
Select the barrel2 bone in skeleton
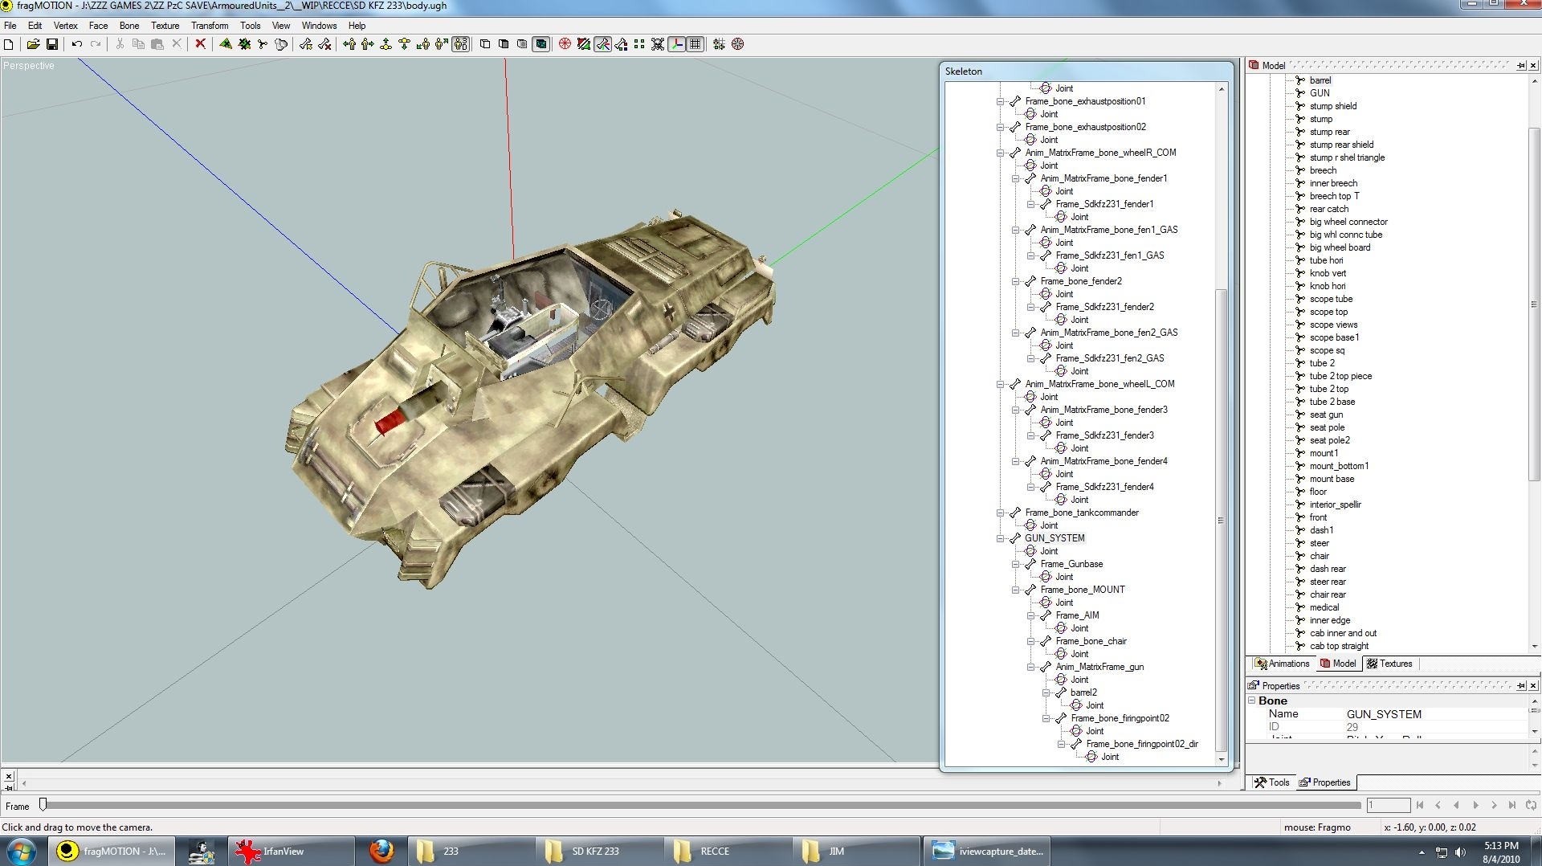1083,692
